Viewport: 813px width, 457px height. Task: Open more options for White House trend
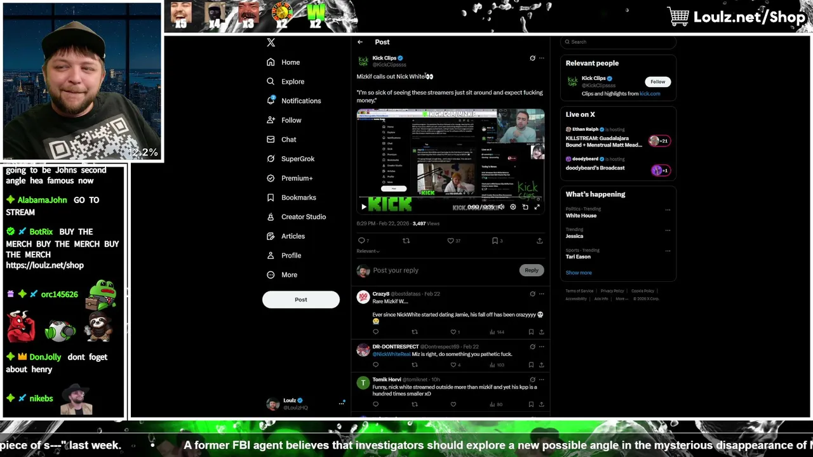tap(668, 209)
